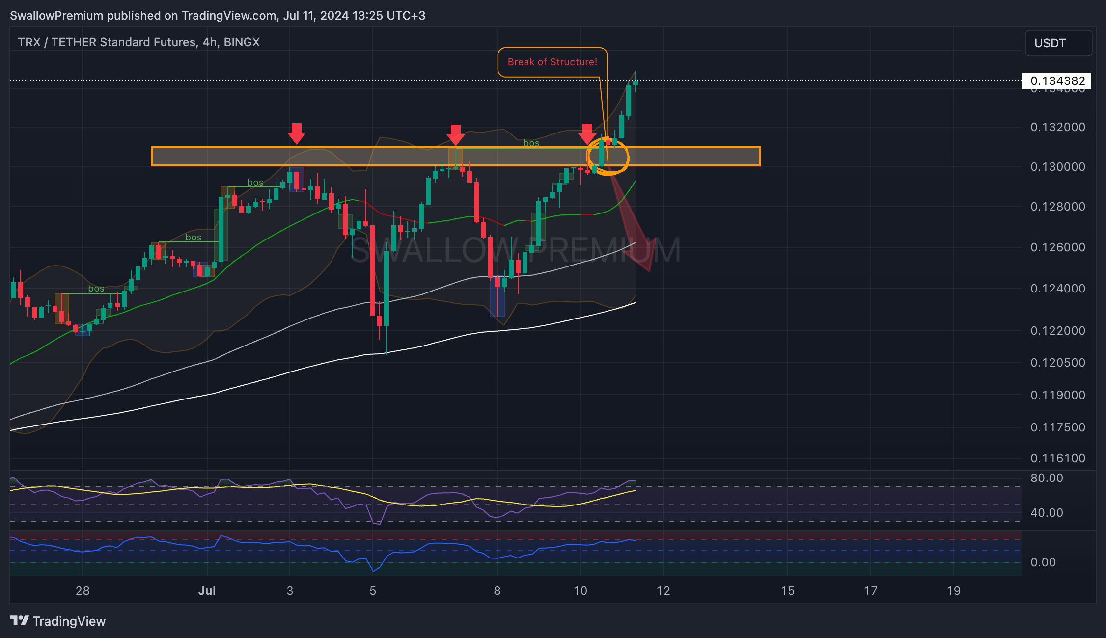Click the 0.00 lower indicator axis label

(x=1043, y=562)
